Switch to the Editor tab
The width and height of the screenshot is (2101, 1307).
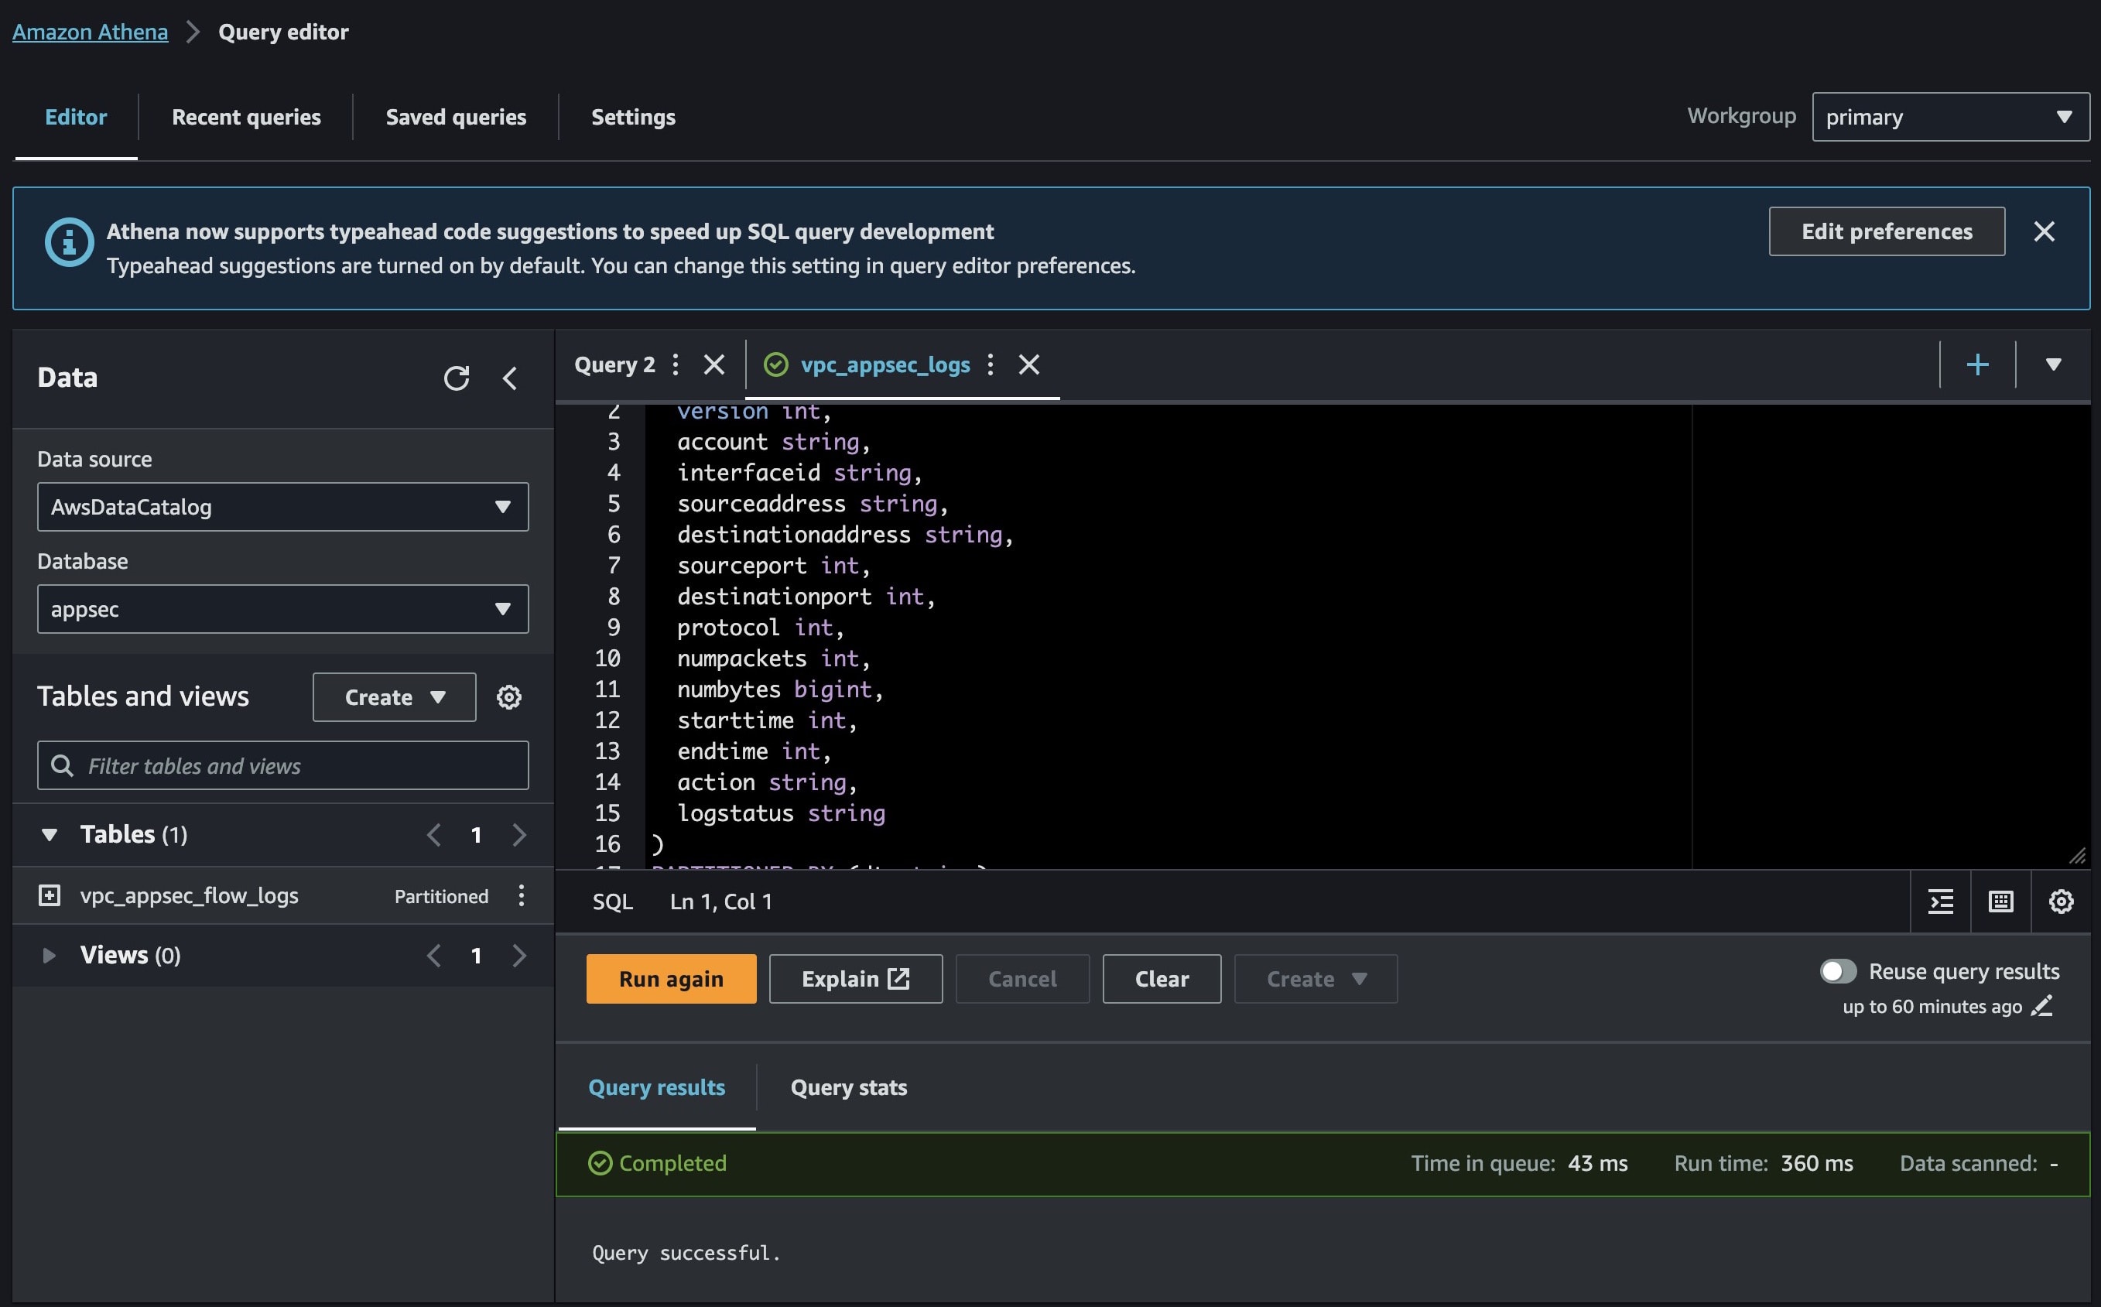click(x=76, y=117)
